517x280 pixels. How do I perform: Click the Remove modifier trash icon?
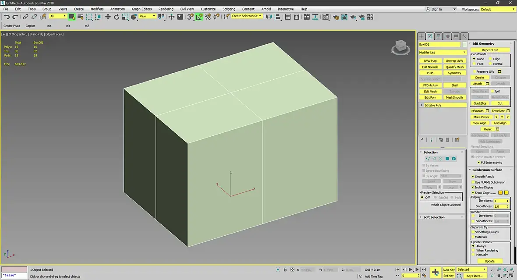[447, 140]
